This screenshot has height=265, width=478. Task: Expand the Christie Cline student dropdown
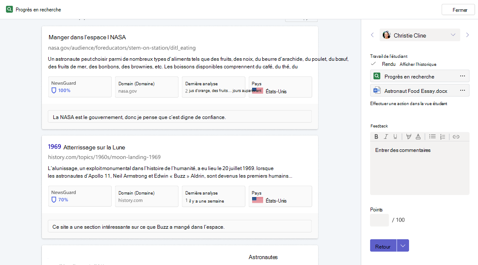453,35
